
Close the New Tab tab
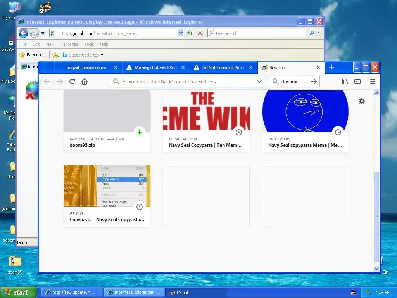click(x=318, y=68)
